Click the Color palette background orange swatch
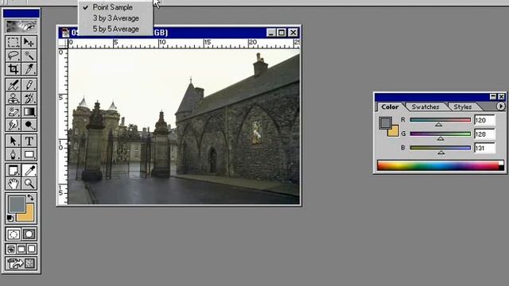 click(394, 132)
